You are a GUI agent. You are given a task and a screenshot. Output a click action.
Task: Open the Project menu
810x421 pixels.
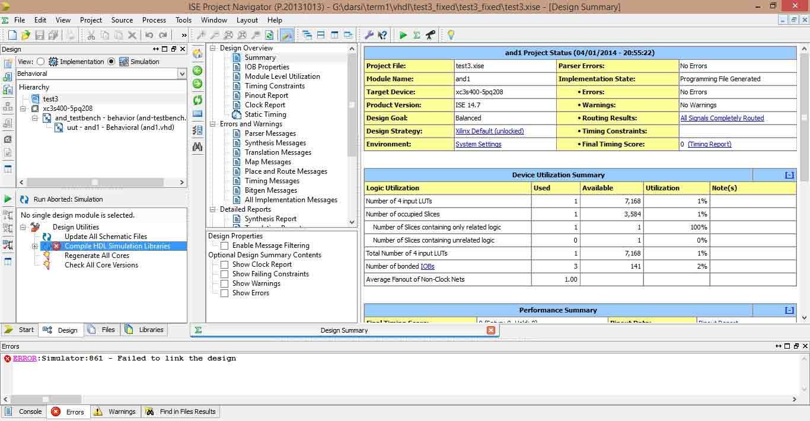click(x=91, y=20)
